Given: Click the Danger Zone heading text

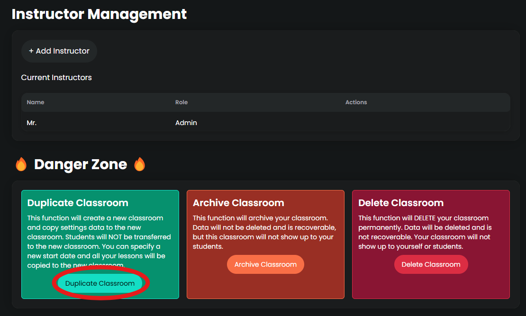Looking at the screenshot, I should (x=81, y=164).
